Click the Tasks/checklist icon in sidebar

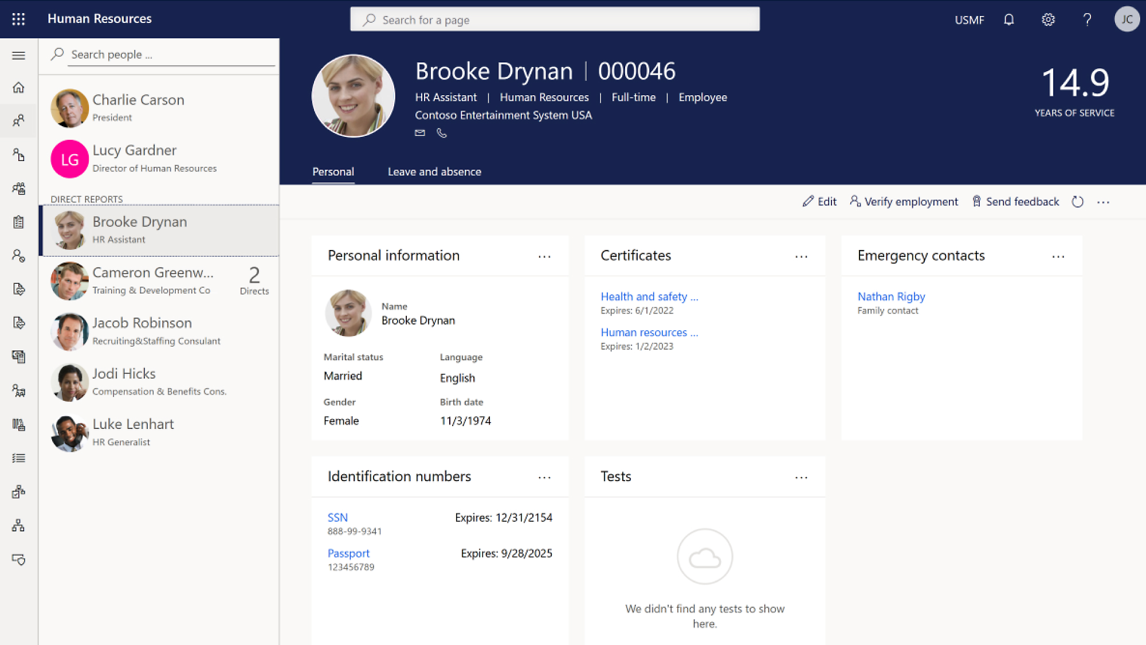click(x=19, y=222)
